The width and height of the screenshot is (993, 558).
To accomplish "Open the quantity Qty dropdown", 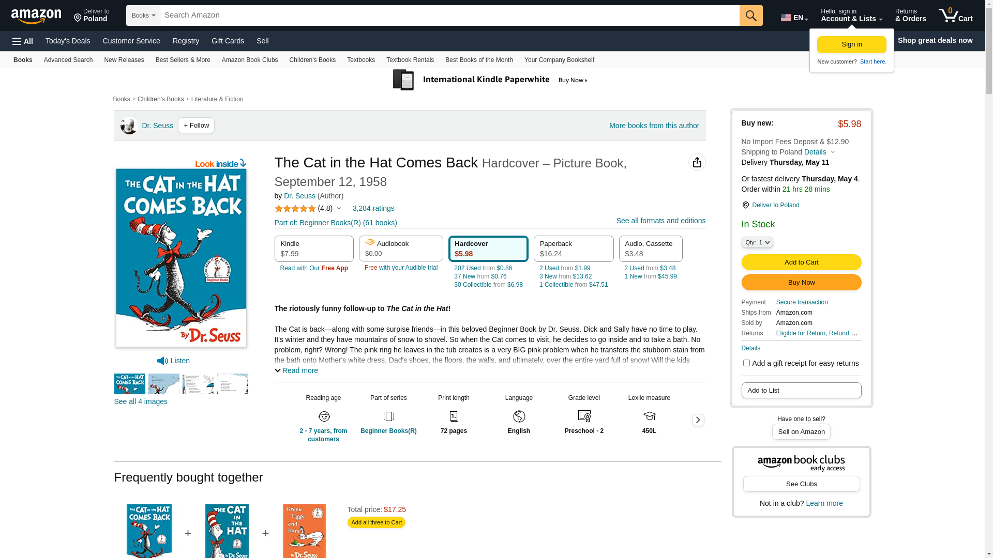I will tap(757, 242).
